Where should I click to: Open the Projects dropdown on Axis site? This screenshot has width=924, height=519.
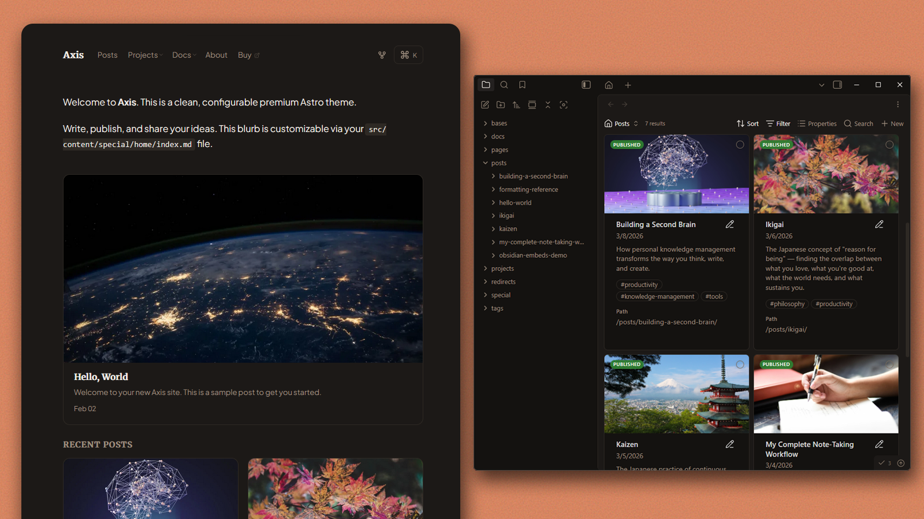145,55
